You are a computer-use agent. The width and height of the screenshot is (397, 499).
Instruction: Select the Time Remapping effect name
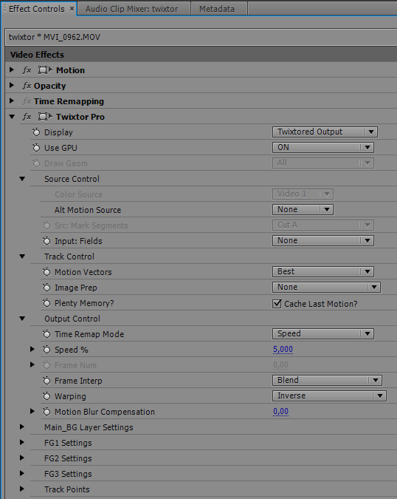(x=69, y=101)
